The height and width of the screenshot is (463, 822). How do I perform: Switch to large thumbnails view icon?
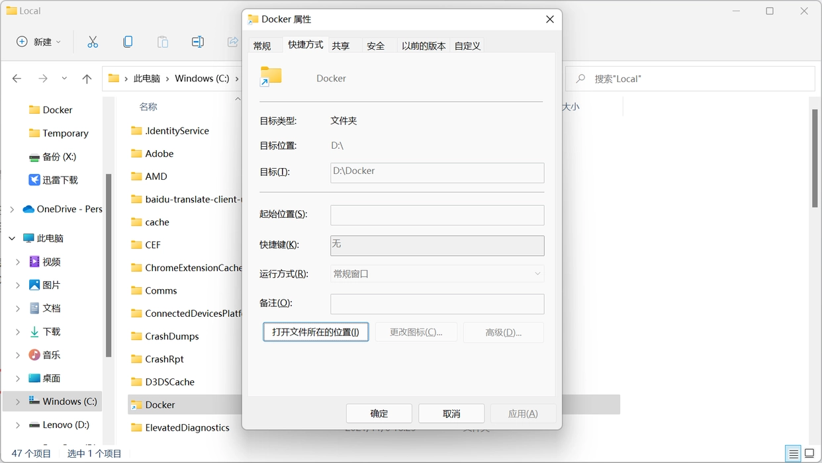point(809,454)
